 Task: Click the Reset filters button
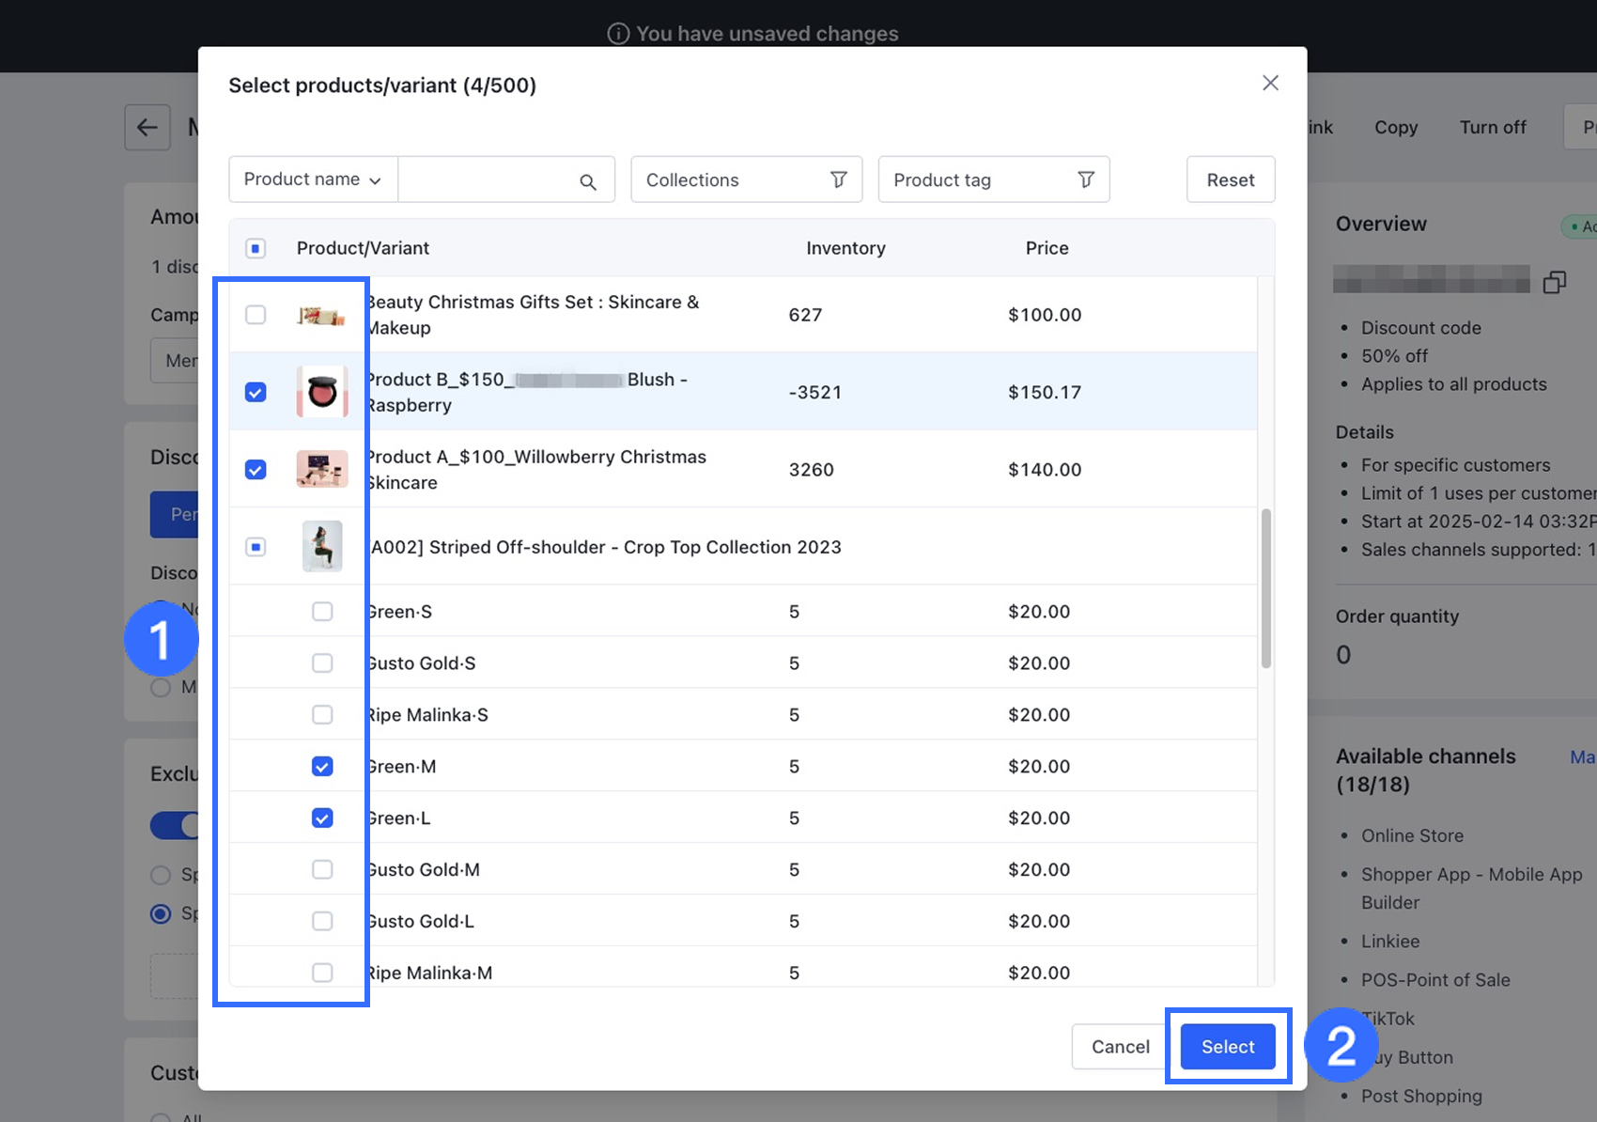(1230, 179)
